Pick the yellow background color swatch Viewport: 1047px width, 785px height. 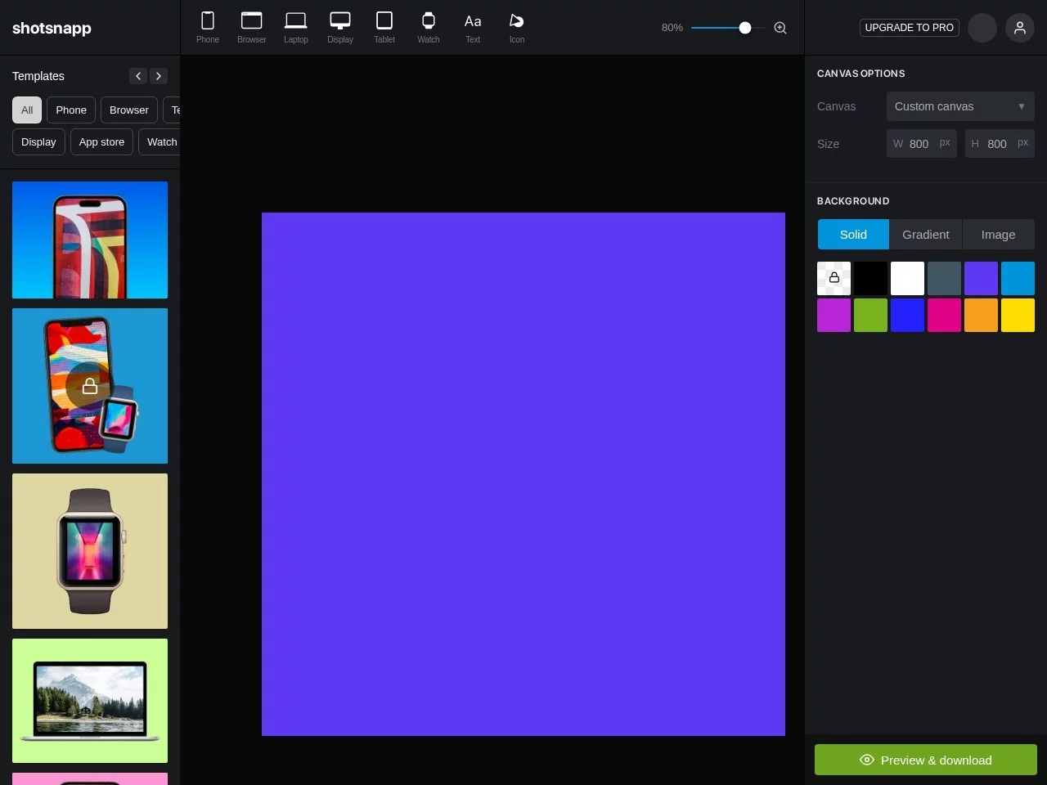click(1018, 316)
